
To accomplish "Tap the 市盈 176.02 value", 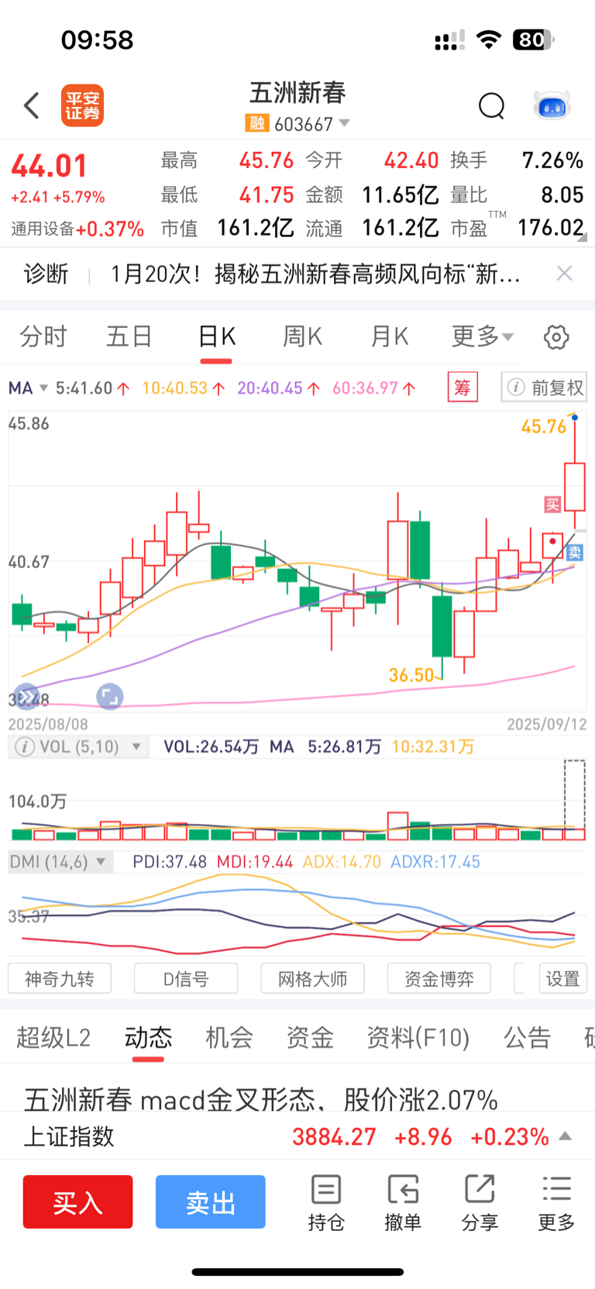I will (x=551, y=227).
